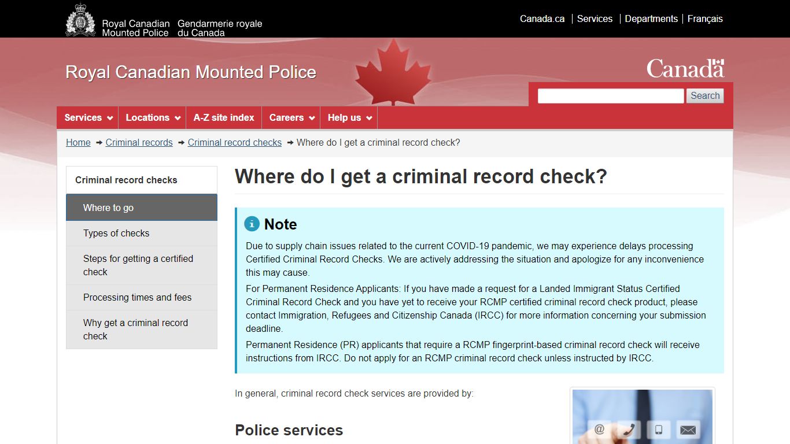
Task: Click the Gendarmerie royale du Canada text
Action: [x=220, y=28]
